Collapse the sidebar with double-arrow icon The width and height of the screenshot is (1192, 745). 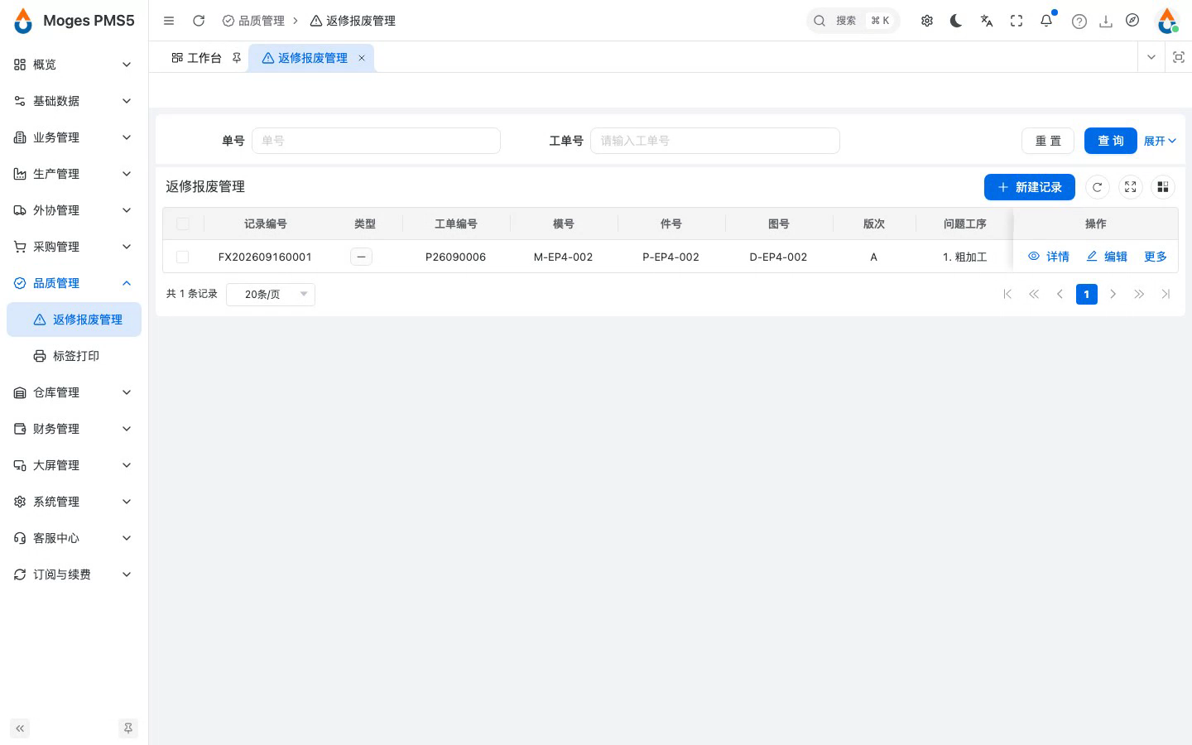(20, 728)
